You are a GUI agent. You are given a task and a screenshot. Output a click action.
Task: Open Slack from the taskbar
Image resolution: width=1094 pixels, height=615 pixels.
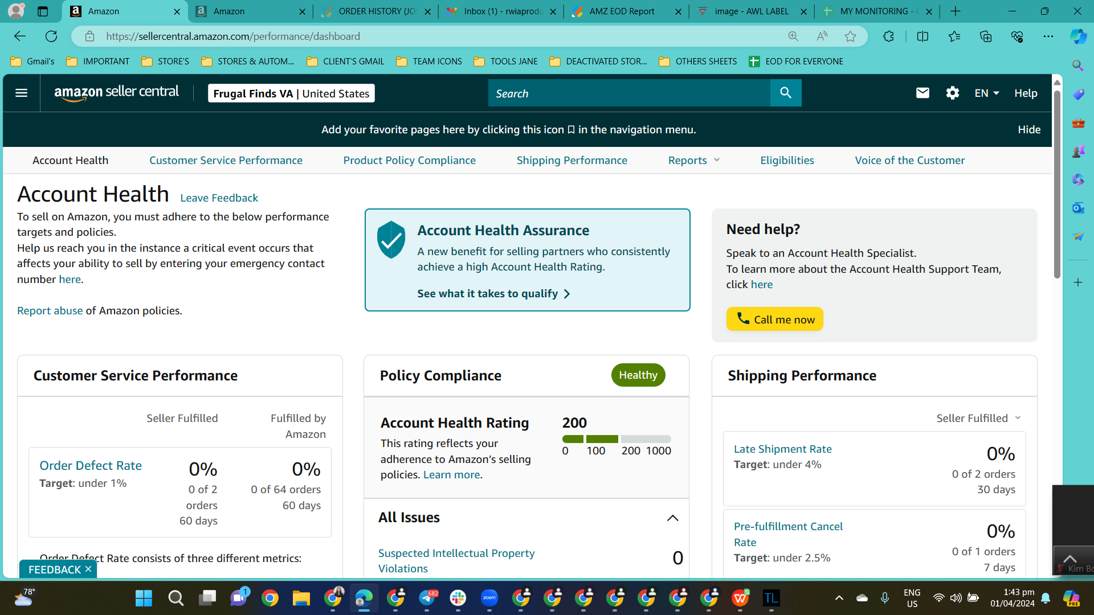tap(458, 598)
